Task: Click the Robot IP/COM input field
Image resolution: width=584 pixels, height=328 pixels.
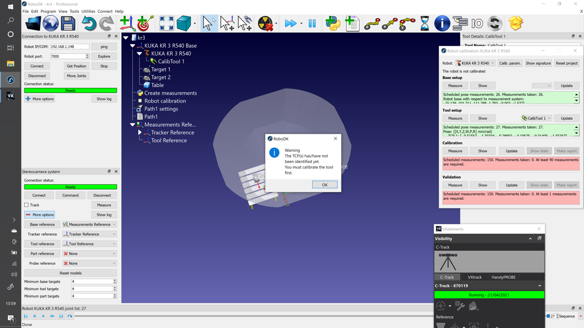Action: (x=70, y=47)
